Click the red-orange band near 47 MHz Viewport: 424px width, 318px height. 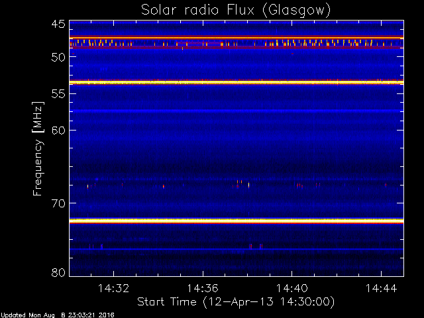[x=237, y=37]
